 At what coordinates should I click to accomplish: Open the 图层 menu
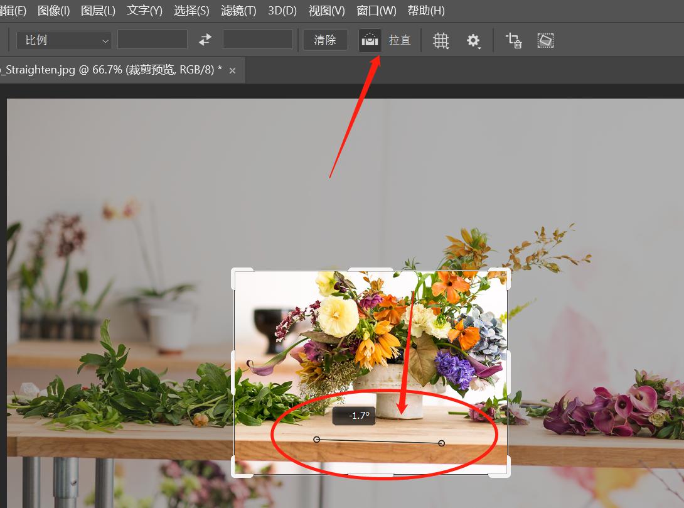click(98, 11)
